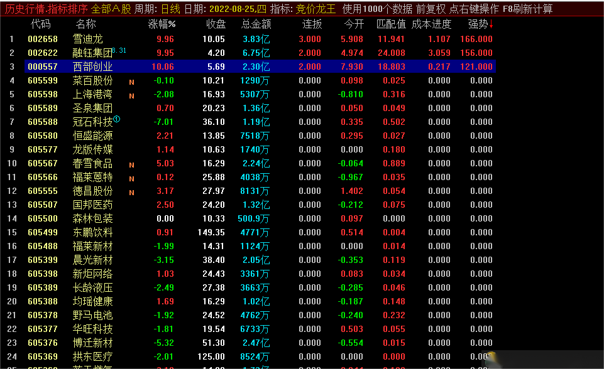This screenshot has width=604, height=369.
Task: Select stock name 新炬网络
Action: (92, 274)
